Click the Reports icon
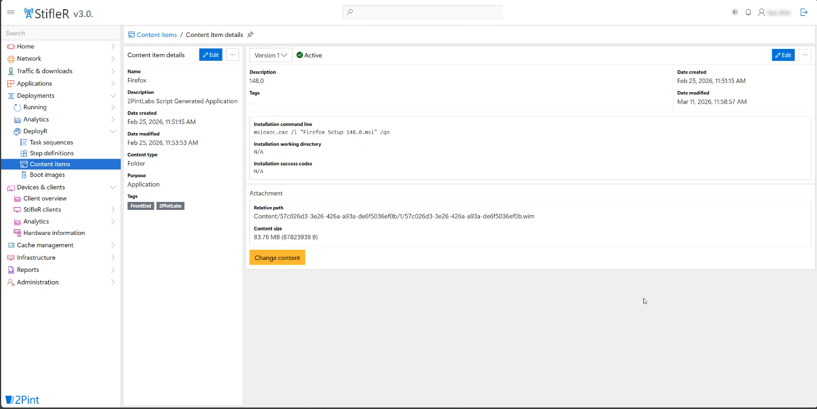 11,270
